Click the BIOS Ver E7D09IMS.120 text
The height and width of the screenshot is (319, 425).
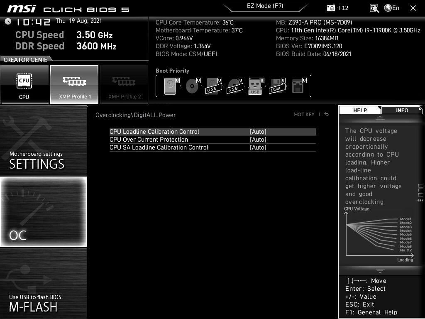309,46
